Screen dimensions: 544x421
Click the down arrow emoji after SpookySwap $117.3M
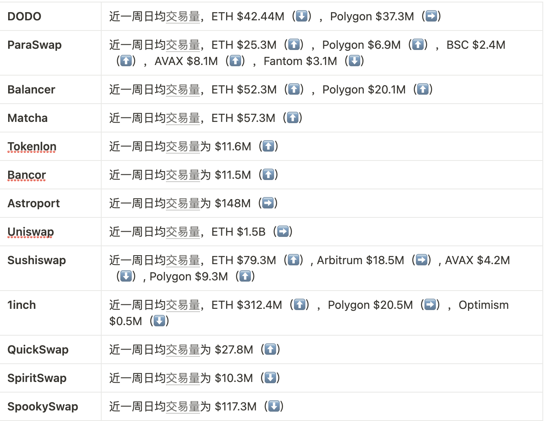(x=274, y=406)
